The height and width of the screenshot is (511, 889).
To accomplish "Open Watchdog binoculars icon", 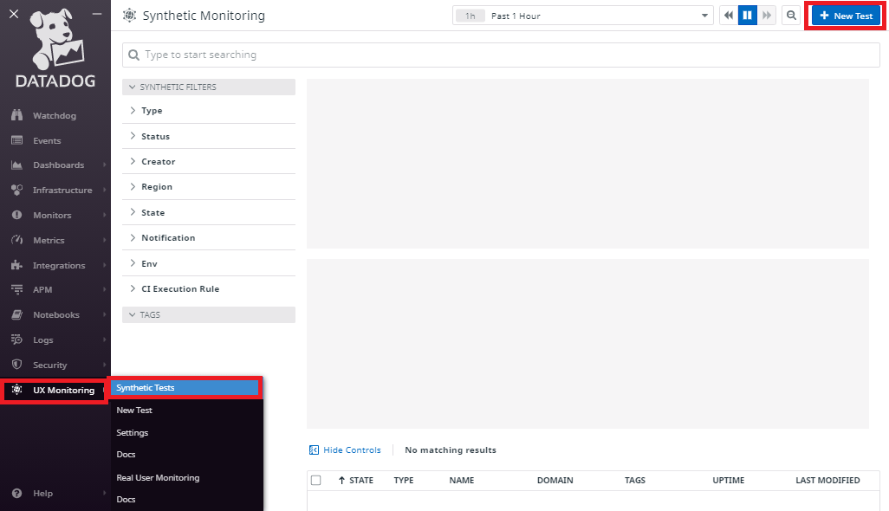I will (17, 115).
